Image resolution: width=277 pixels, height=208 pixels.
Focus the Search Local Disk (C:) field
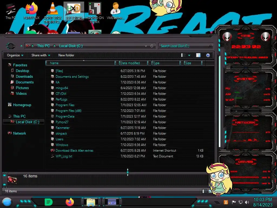pyautogui.click(x=186, y=46)
